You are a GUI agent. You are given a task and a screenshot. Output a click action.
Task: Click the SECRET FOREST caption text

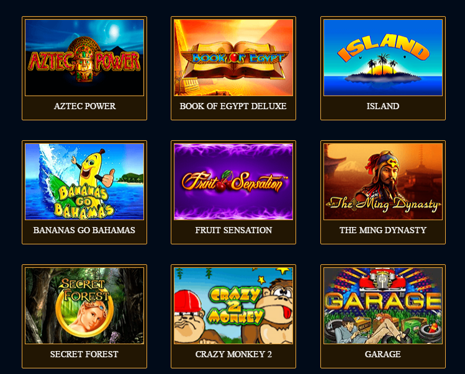point(84,354)
